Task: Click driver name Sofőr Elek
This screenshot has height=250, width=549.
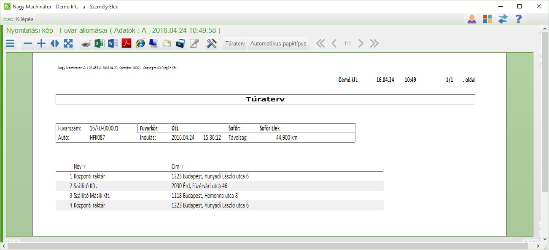Action: click(x=269, y=128)
